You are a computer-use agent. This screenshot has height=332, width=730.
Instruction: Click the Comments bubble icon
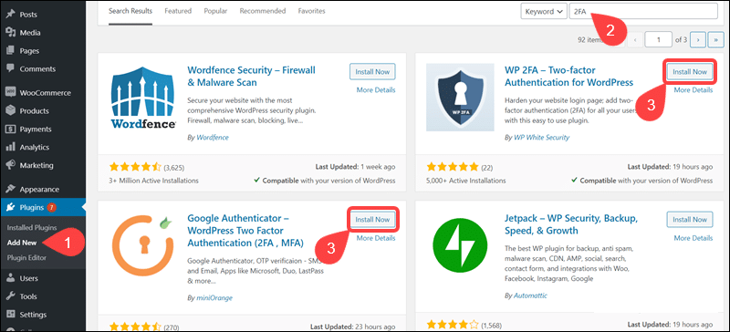(x=10, y=68)
